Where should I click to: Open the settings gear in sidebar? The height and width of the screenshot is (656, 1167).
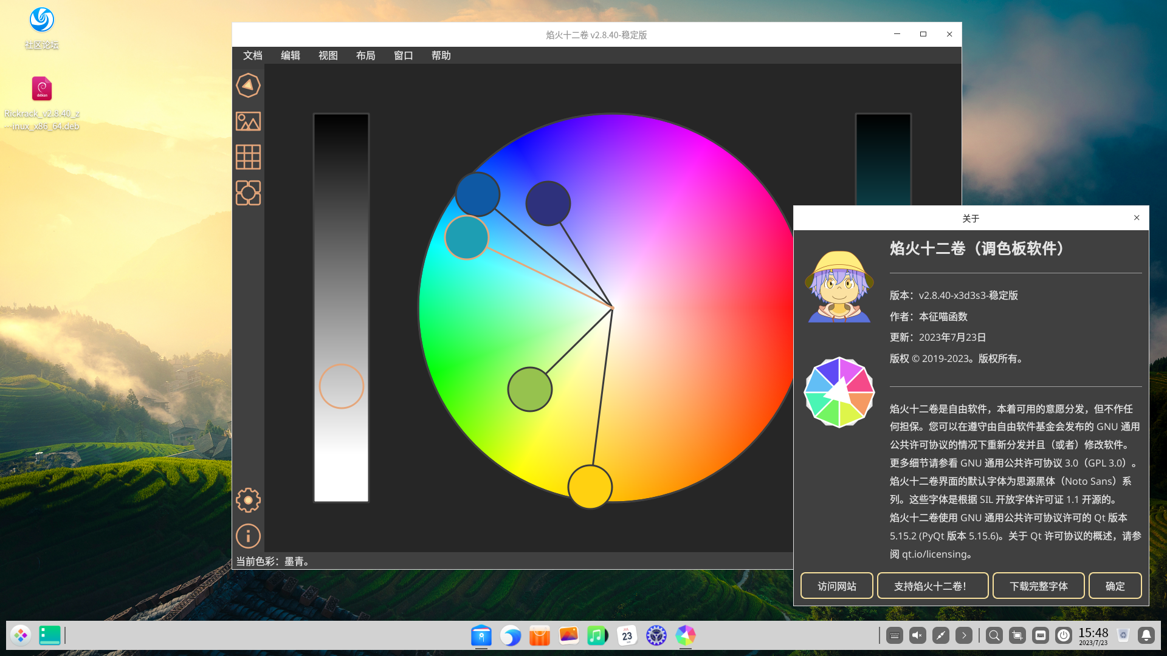(248, 501)
